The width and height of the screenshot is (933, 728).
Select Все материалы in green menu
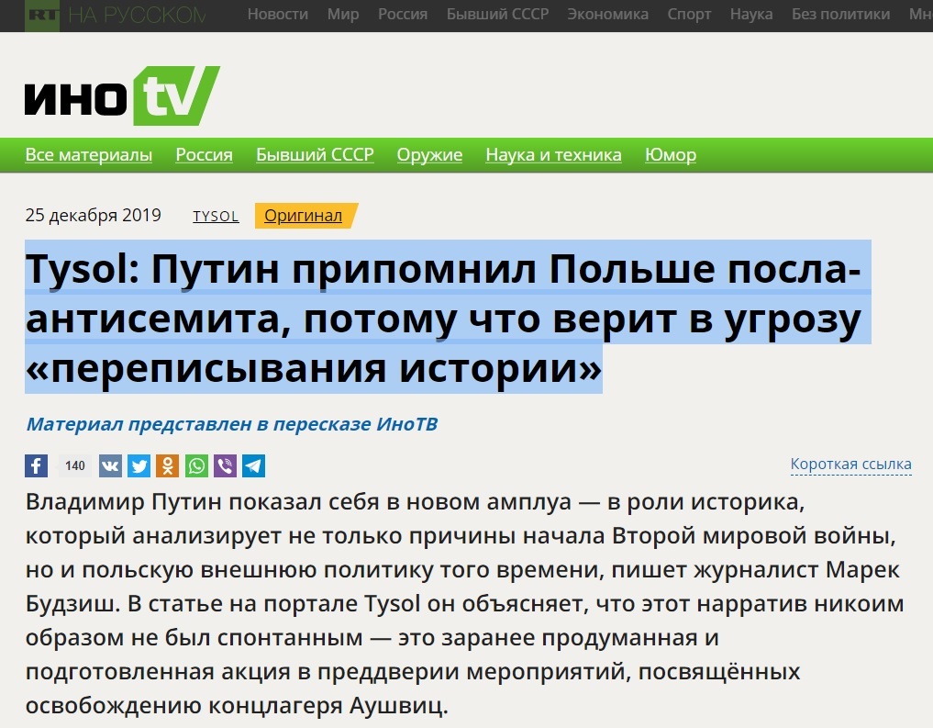click(x=89, y=155)
